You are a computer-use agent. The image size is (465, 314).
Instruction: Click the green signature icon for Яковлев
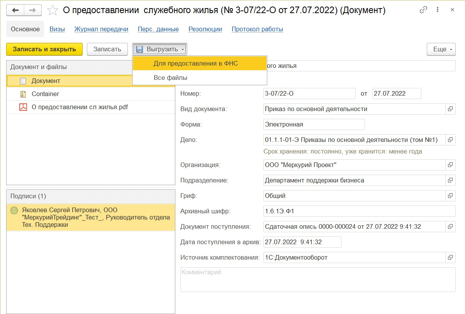point(14,210)
